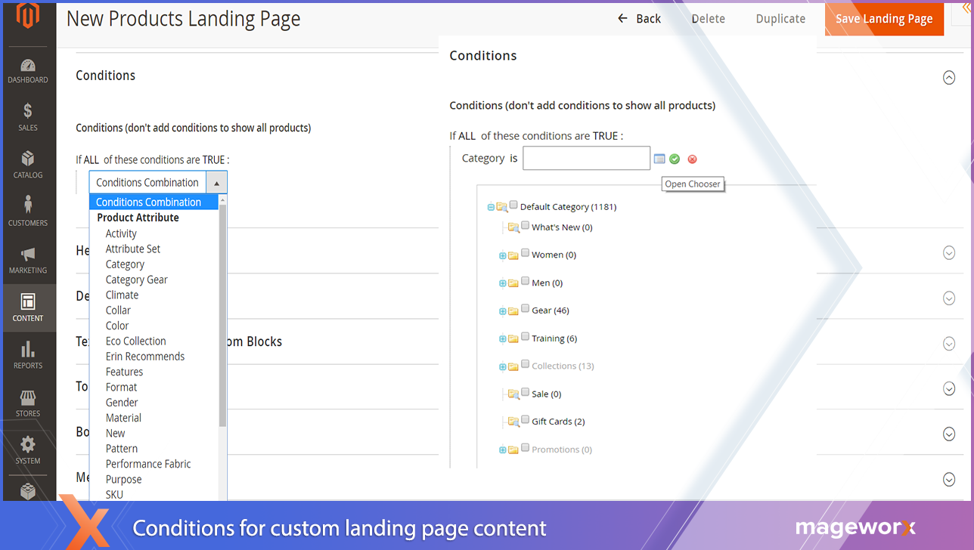
Task: Select Category Gear from attribute list
Action: click(136, 280)
